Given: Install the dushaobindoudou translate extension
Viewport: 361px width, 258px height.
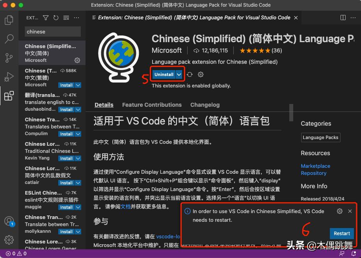Looking at the screenshot, I should (66, 110).
